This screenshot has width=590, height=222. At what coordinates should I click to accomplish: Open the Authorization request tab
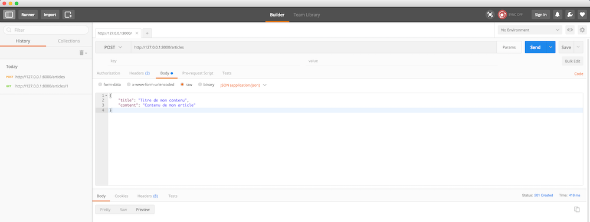pos(109,73)
